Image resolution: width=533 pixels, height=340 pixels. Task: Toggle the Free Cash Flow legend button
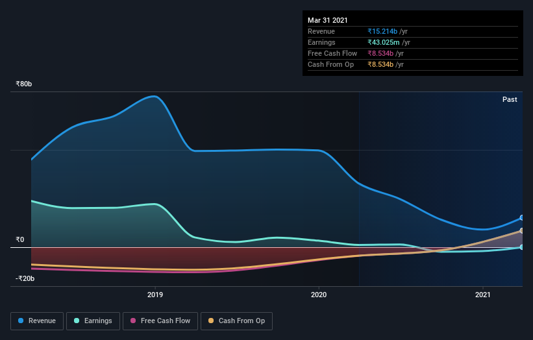(160, 321)
